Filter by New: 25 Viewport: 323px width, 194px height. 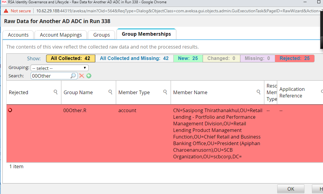pyautogui.click(x=188, y=58)
